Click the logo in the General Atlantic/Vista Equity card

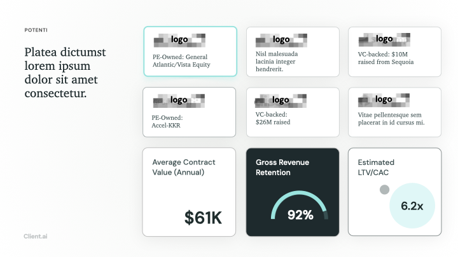point(179,40)
